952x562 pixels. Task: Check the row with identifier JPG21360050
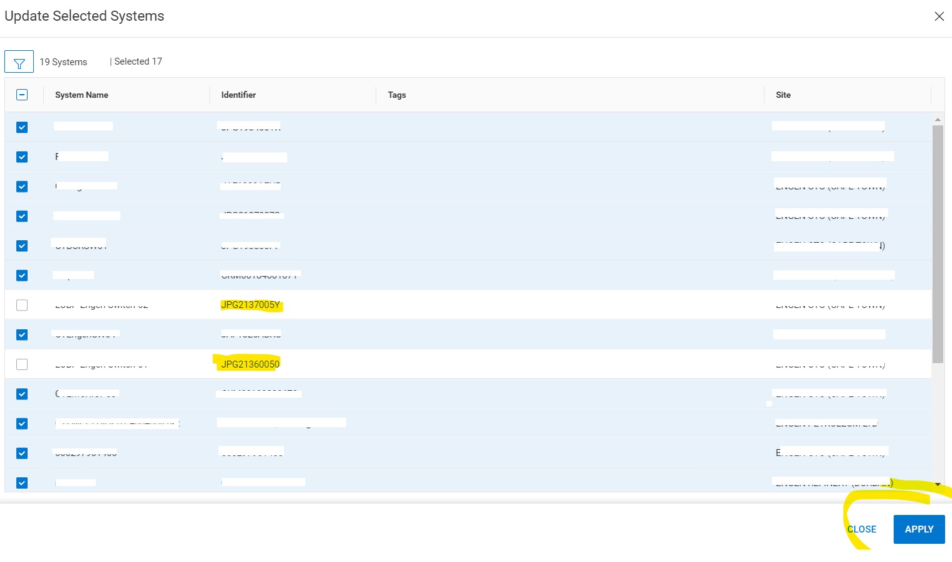[22, 364]
